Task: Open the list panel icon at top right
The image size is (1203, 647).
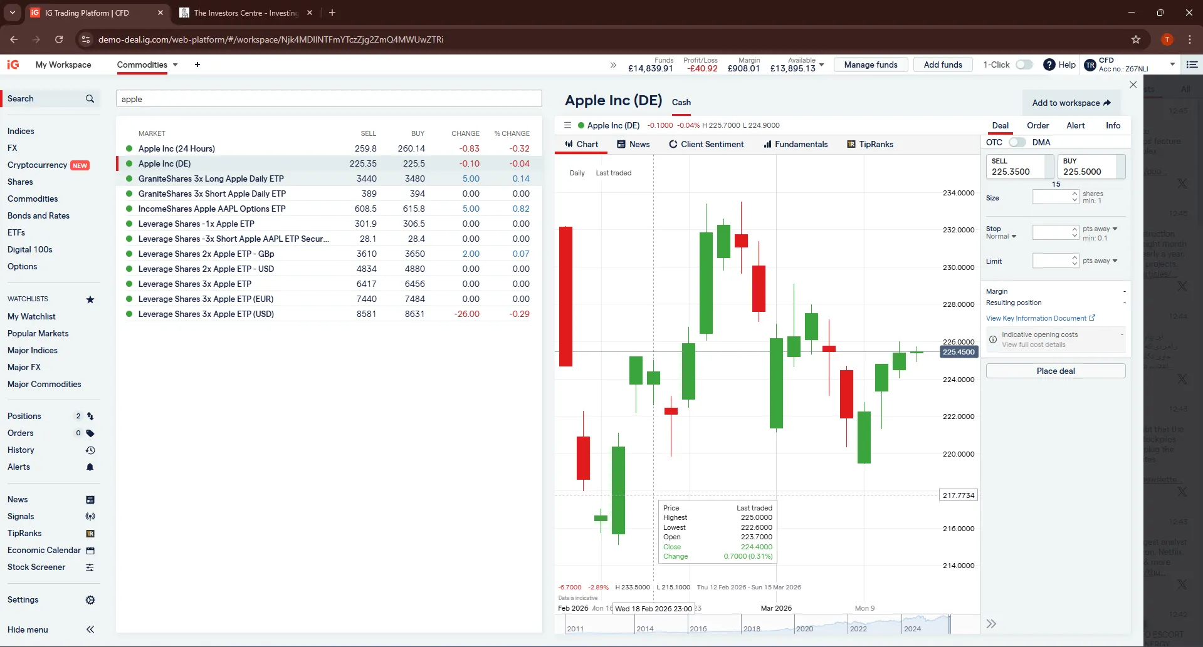Action: (1192, 65)
